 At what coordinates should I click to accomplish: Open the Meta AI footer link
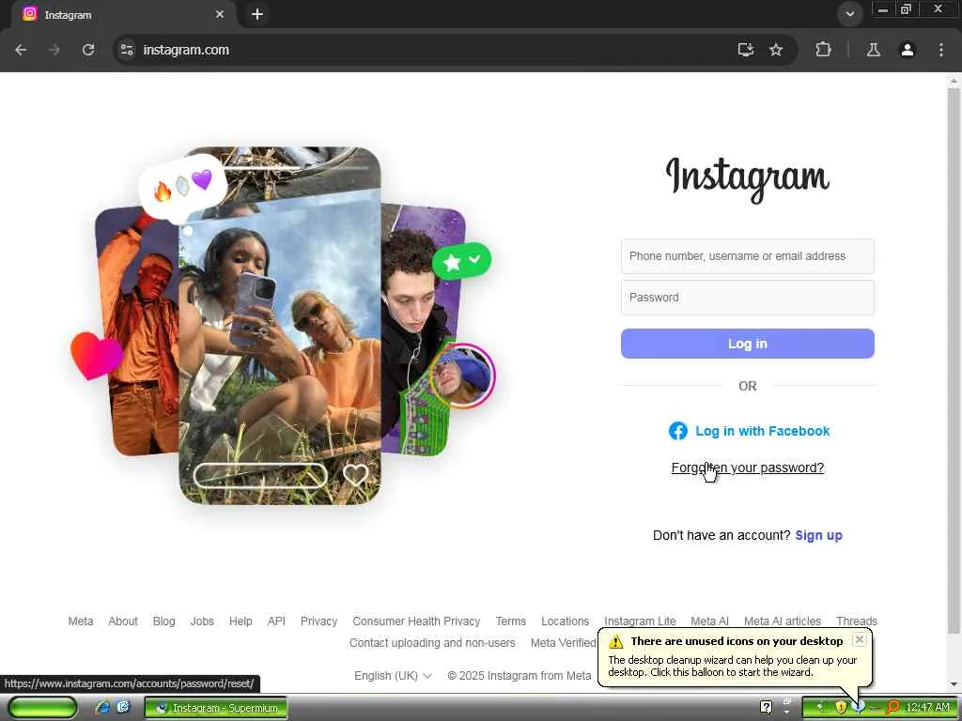click(710, 621)
